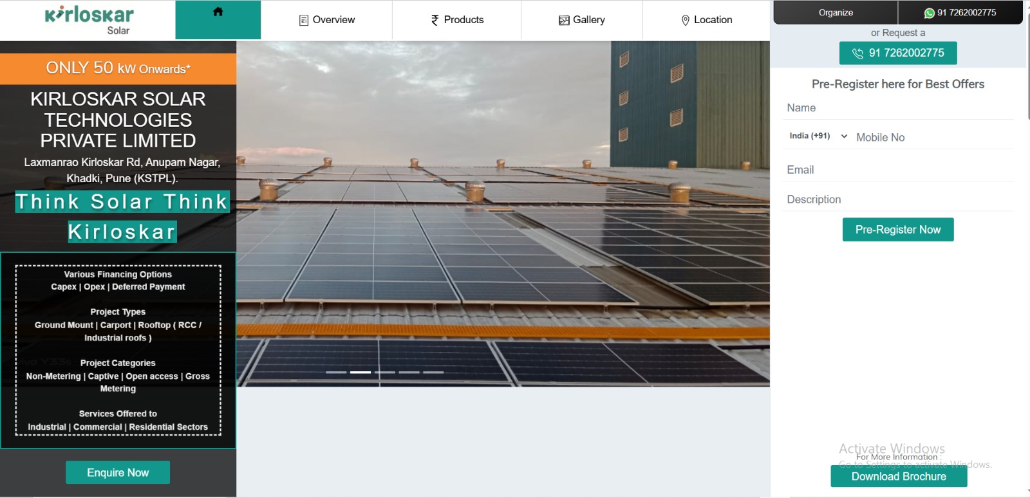Click the Location pin icon
The width and height of the screenshot is (1030, 498).
(x=685, y=21)
